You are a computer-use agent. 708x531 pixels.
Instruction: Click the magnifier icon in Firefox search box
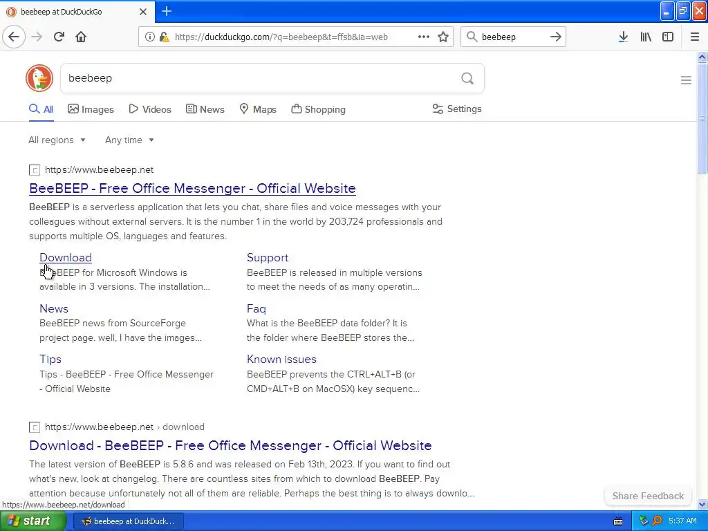point(472,37)
